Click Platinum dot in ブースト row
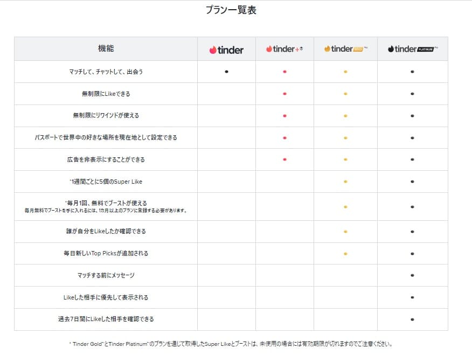 pos(412,207)
